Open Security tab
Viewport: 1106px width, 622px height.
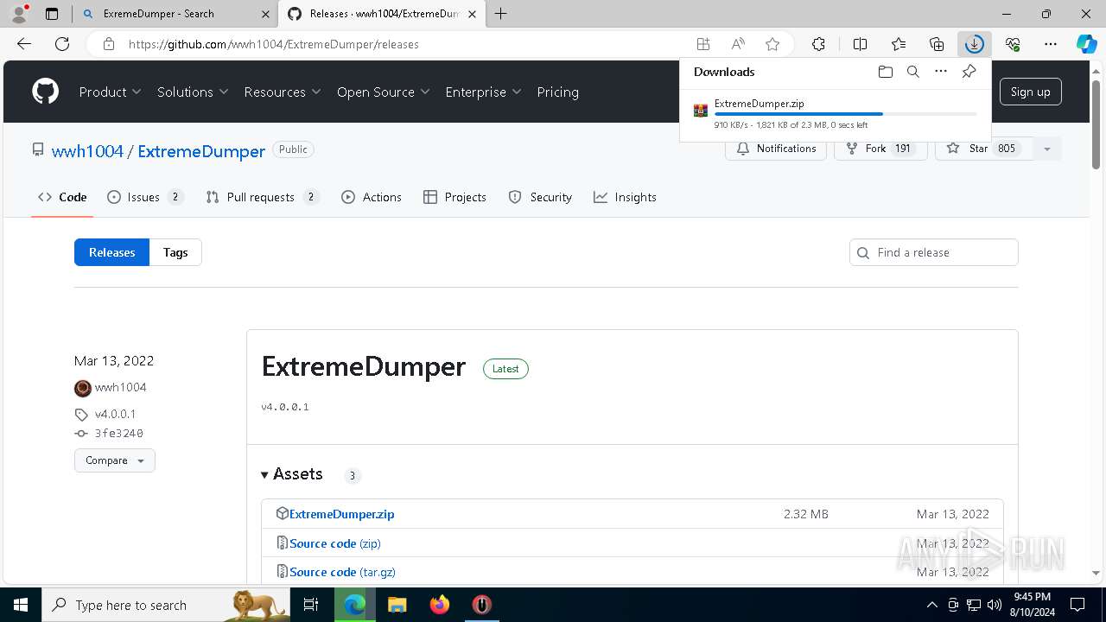(x=540, y=197)
